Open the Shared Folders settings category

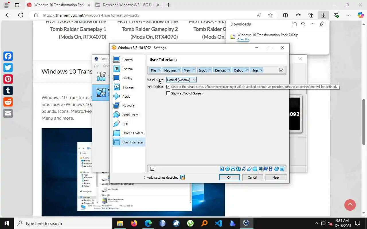128,133
